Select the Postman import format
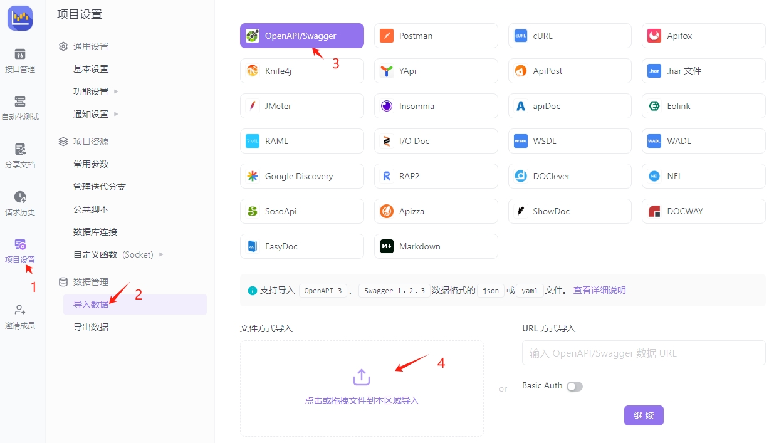Viewport: 774px width, 443px height. pyautogui.click(x=436, y=36)
